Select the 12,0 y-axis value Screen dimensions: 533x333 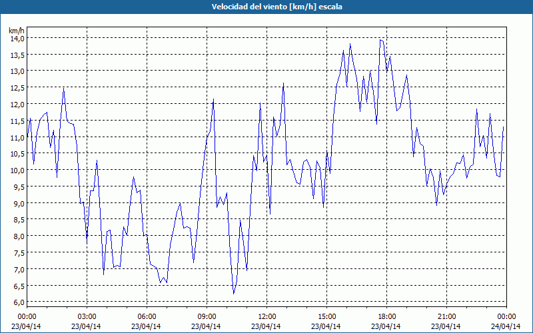17,104
